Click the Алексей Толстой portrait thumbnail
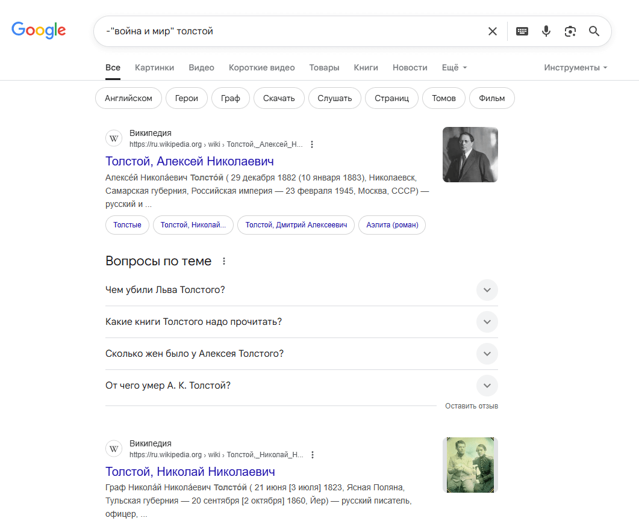This screenshot has width=639, height=530. point(470,155)
